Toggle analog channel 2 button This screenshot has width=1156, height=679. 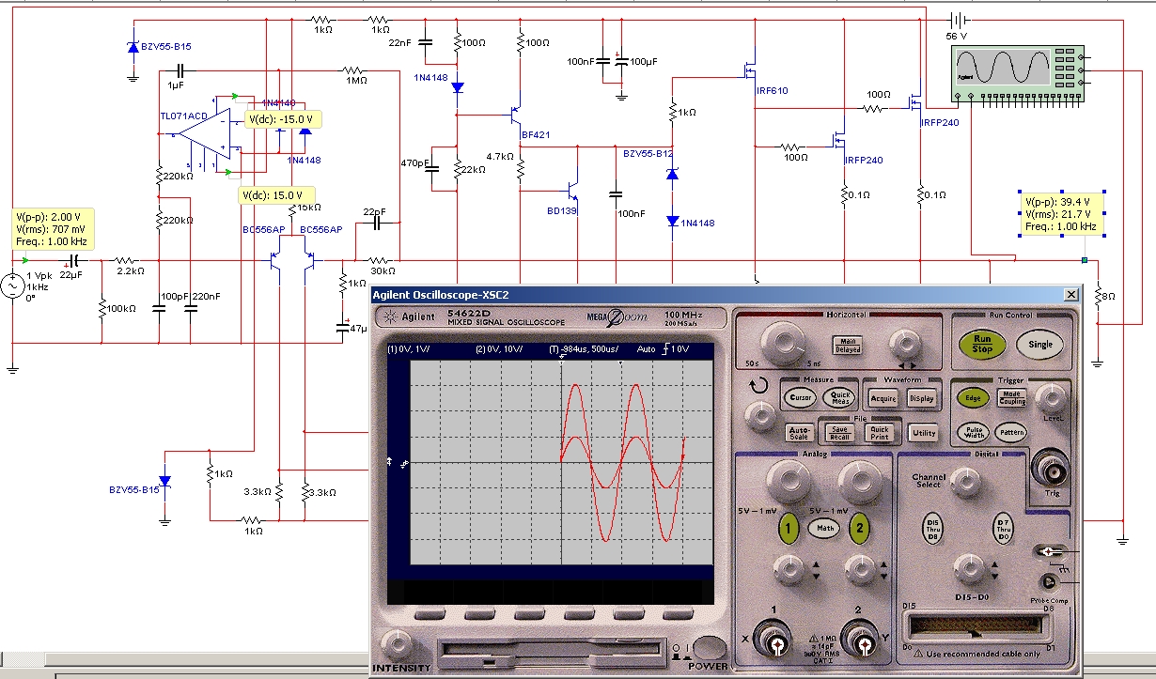(x=858, y=528)
